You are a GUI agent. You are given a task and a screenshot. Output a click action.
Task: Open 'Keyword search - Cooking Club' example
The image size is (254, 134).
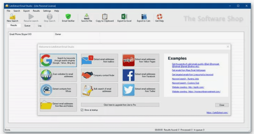coord(185,83)
